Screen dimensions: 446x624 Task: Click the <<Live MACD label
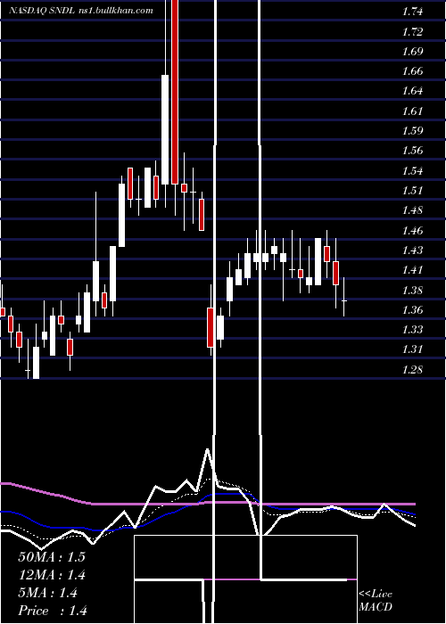376,601
